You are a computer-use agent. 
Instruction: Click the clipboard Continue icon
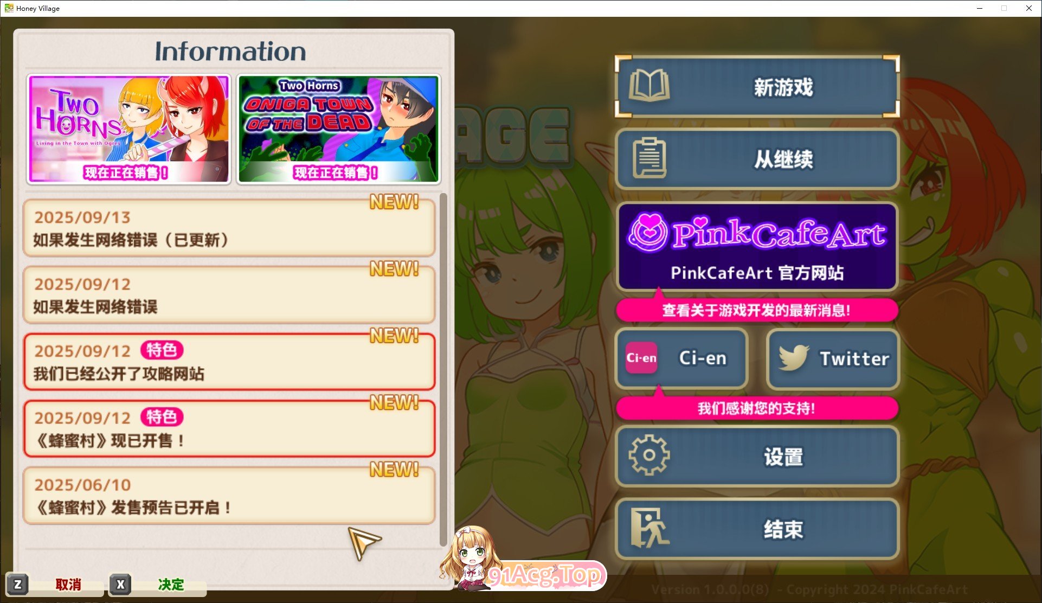point(649,158)
